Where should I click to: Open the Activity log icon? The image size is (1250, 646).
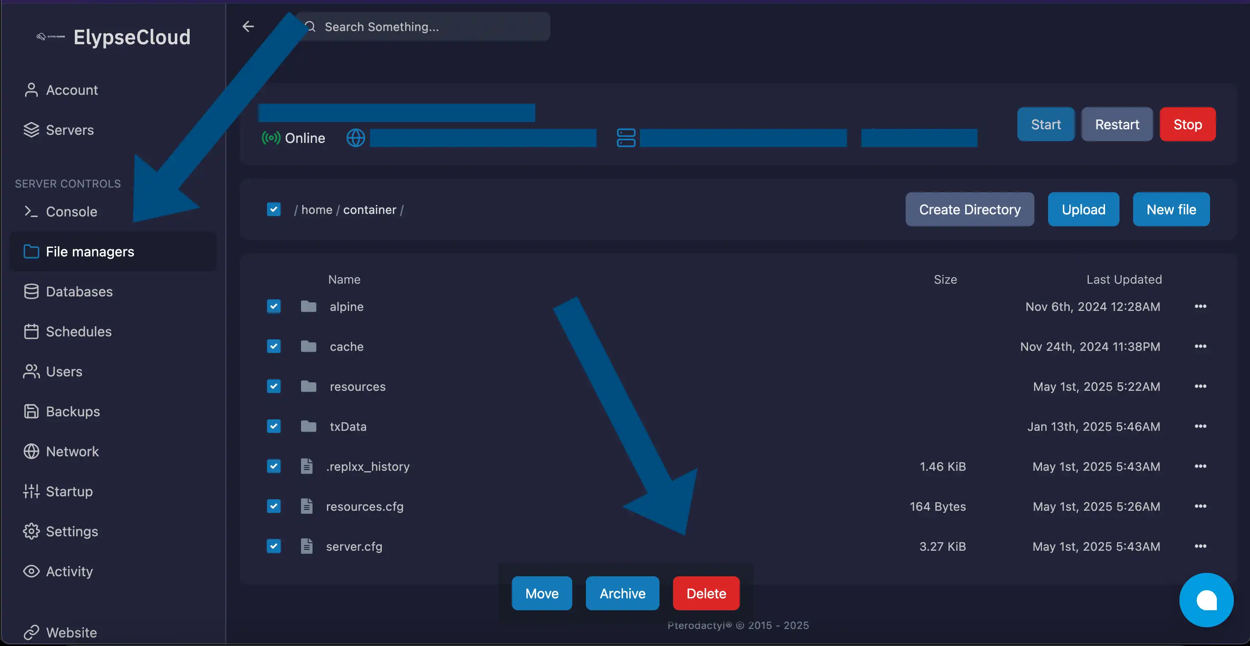(x=31, y=571)
